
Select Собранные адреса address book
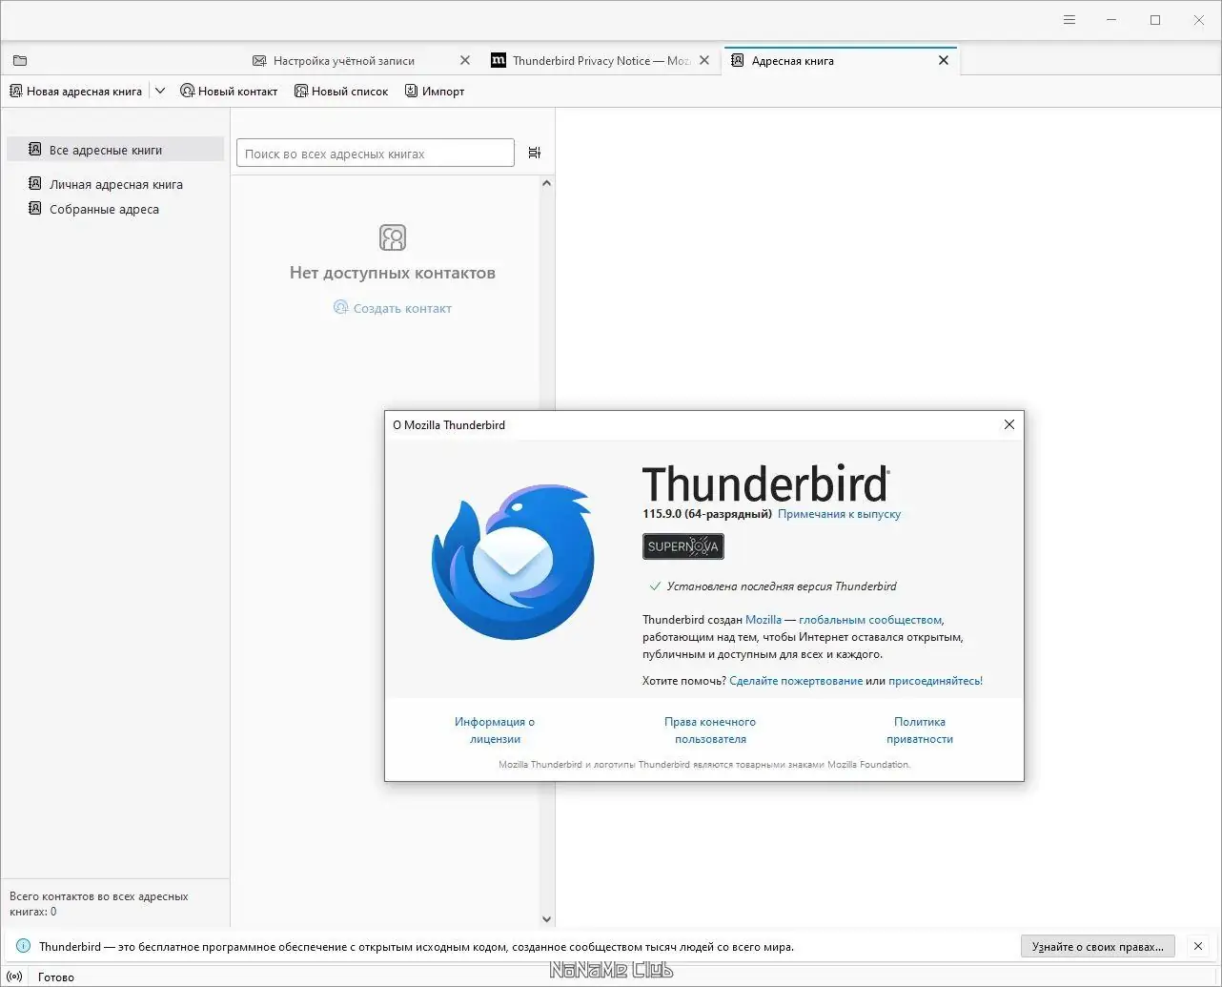115,209
